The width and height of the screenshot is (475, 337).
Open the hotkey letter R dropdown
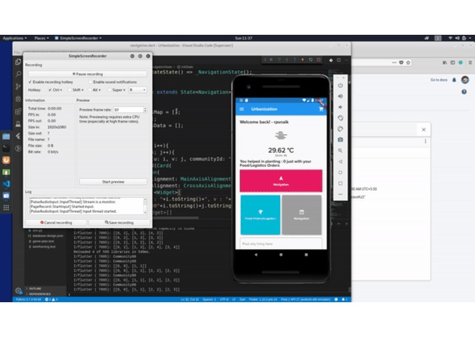(137, 90)
